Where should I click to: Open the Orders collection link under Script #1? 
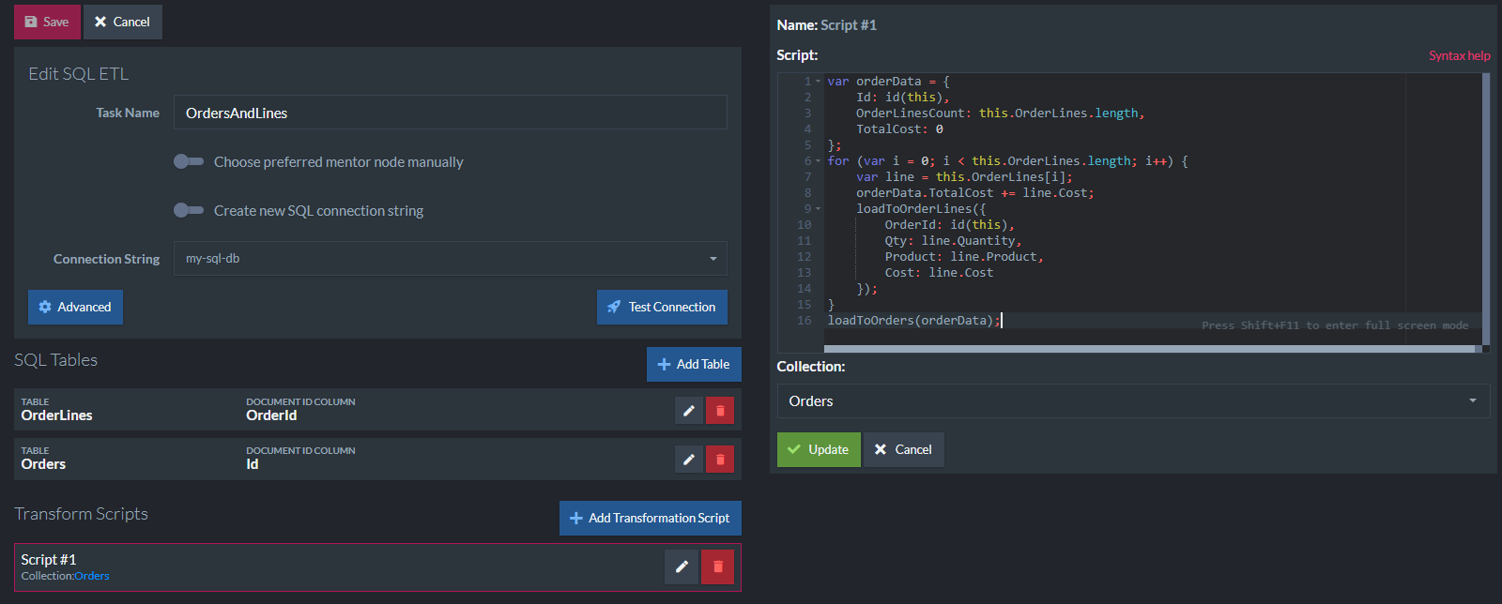(92, 576)
